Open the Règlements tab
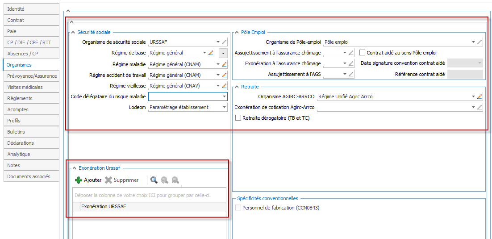The height and width of the screenshot is (239, 492). click(31, 98)
